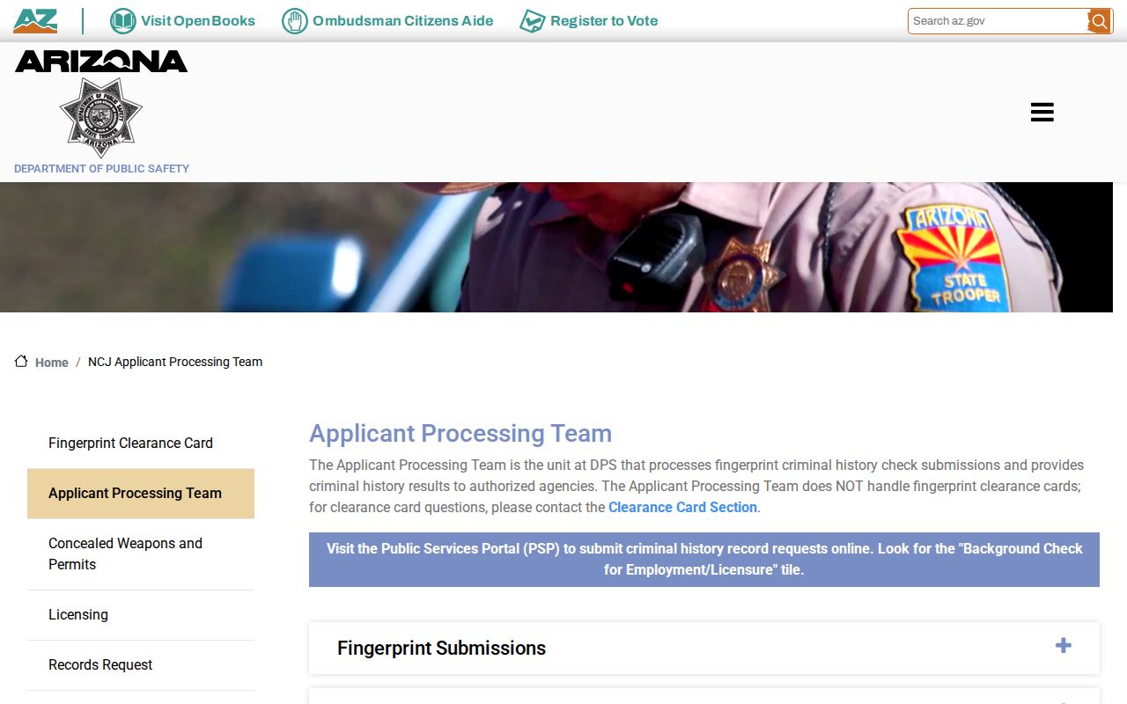Click the NCJ Applicant Processing Team breadcrumb
The height and width of the screenshot is (704, 1127).
point(175,362)
